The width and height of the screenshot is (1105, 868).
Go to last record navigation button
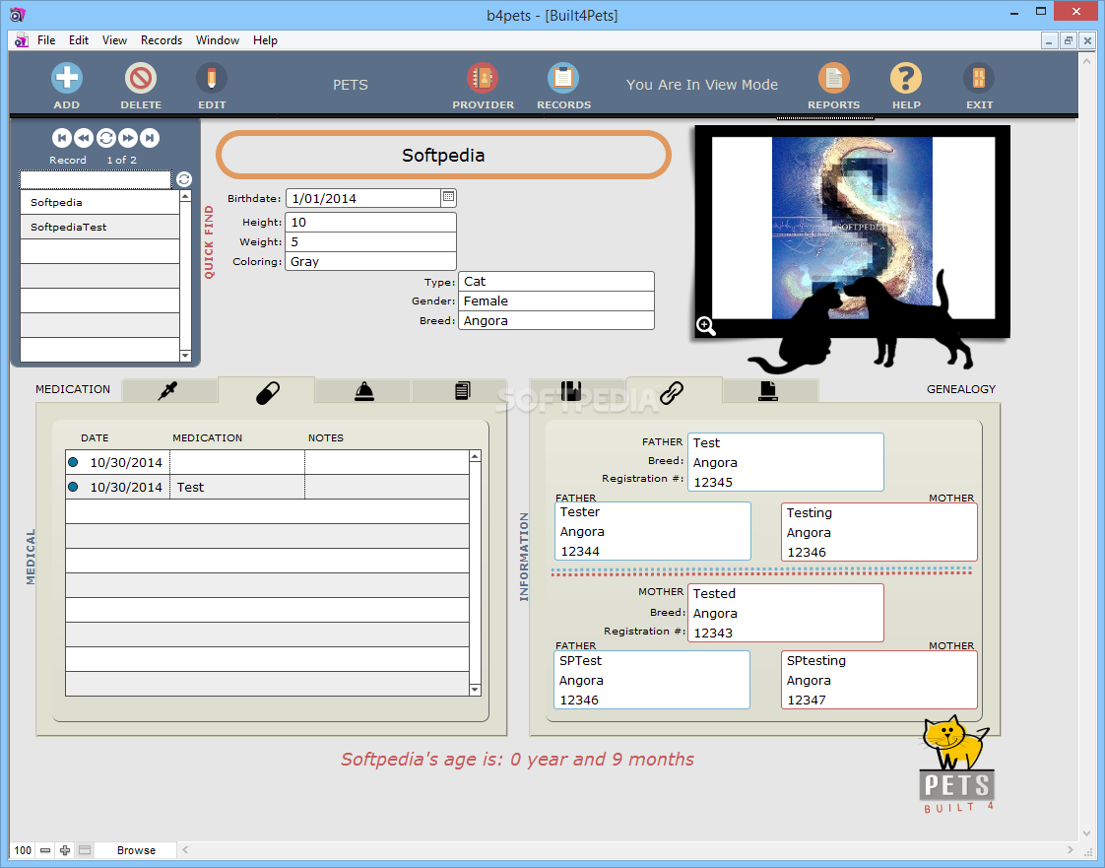(x=150, y=138)
